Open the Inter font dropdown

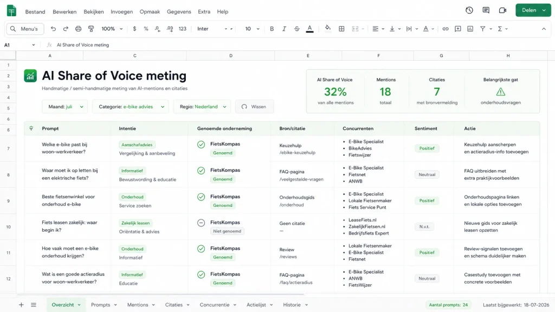215,29
